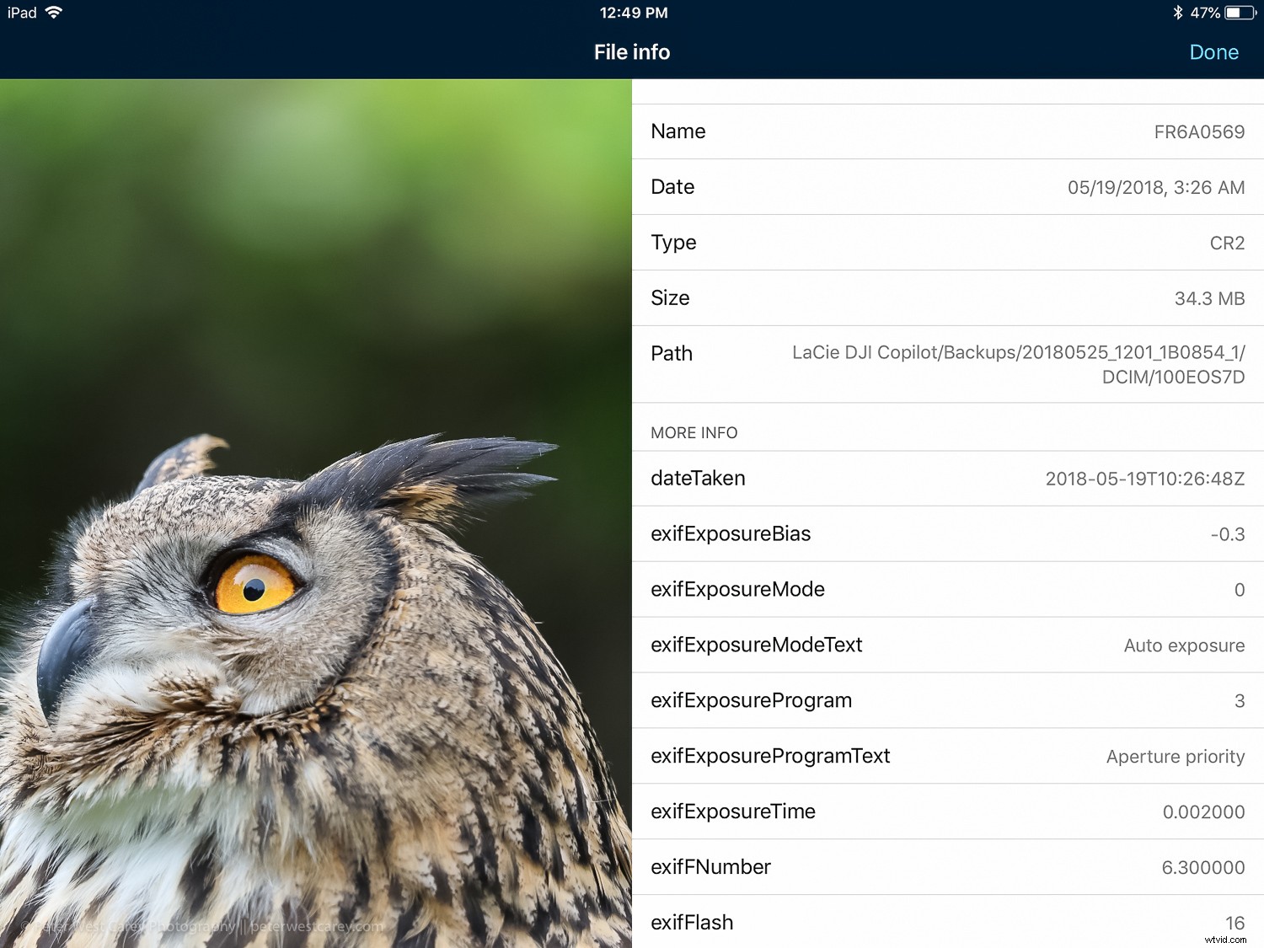Tap the Type row showing CR2
Viewport: 1264px width, 948px height.
pos(947,243)
